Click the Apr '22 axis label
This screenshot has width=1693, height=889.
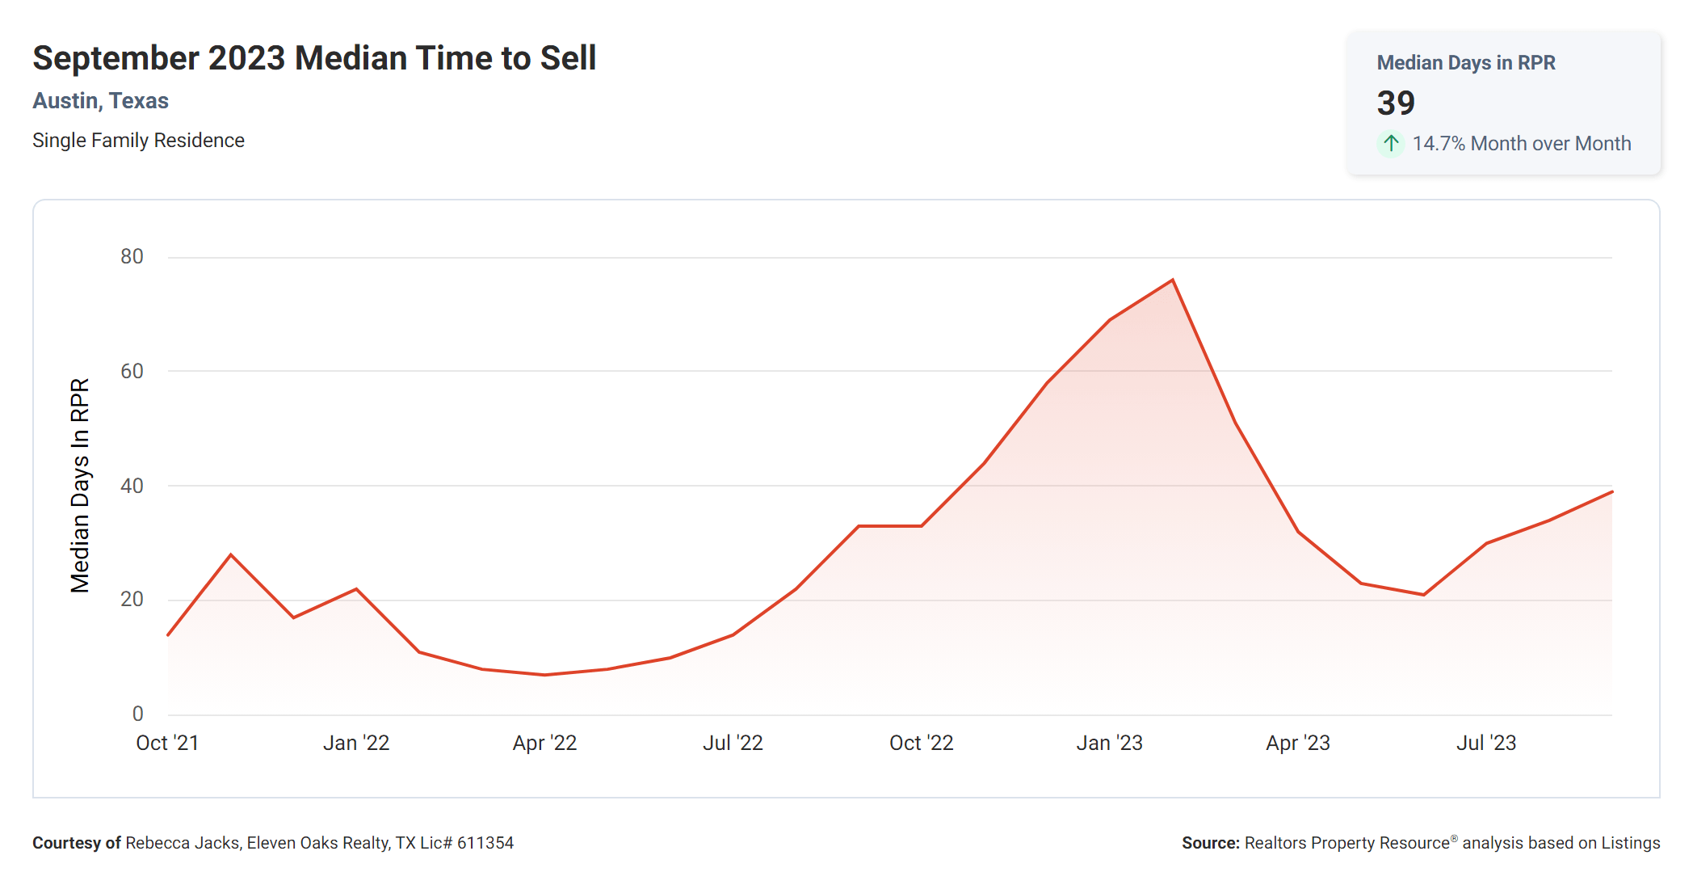(544, 743)
